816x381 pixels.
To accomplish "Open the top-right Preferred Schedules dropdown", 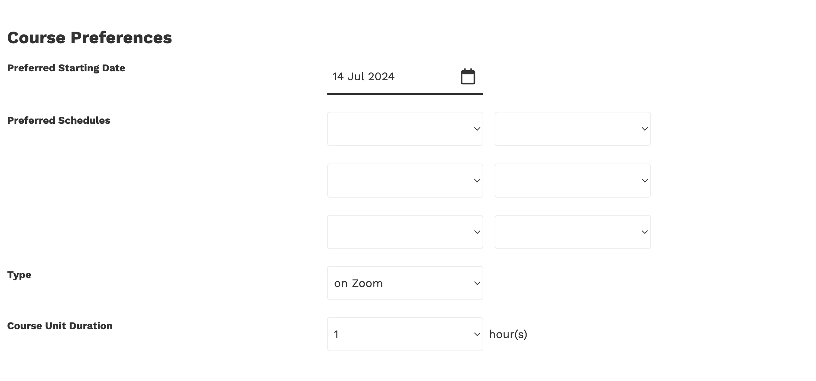I will [572, 129].
